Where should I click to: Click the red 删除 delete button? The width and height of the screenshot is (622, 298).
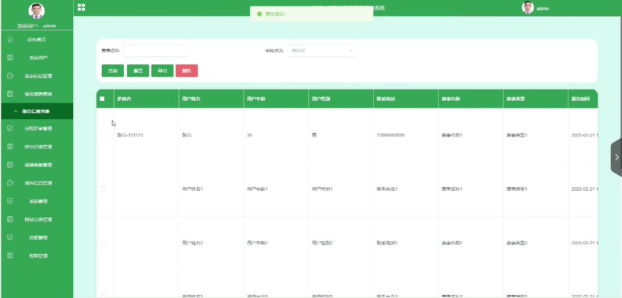tap(186, 71)
